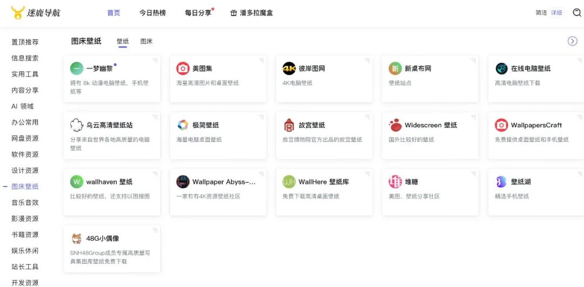
Task: Click description 海量高清图片和桌面壁纸
Action: pos(208,83)
